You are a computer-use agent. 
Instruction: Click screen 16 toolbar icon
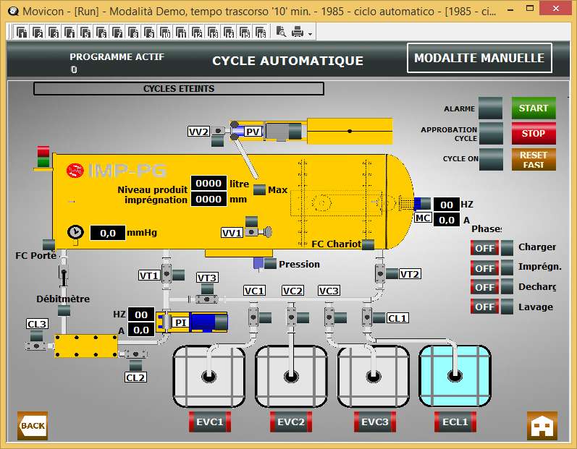(261, 33)
